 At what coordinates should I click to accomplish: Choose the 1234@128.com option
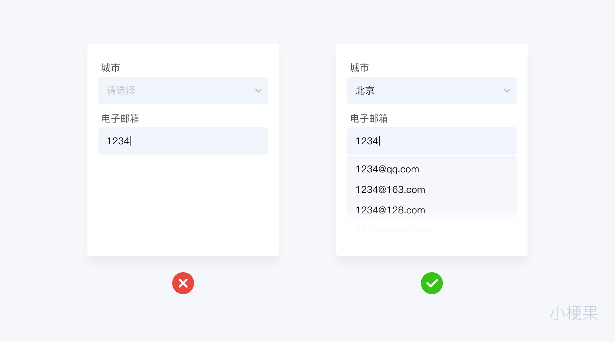click(390, 210)
